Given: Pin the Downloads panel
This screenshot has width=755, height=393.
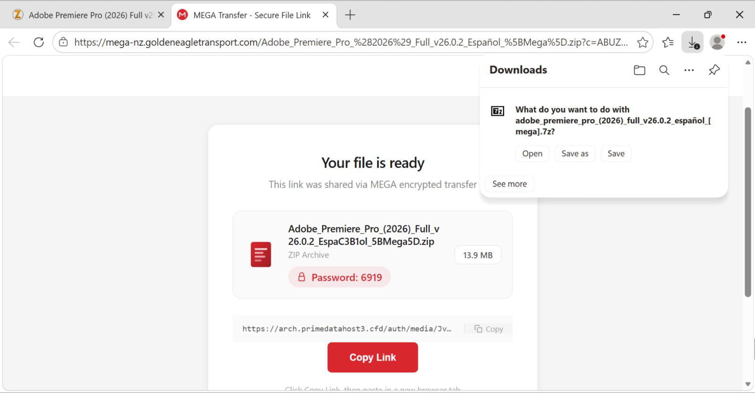Looking at the screenshot, I should [x=714, y=70].
